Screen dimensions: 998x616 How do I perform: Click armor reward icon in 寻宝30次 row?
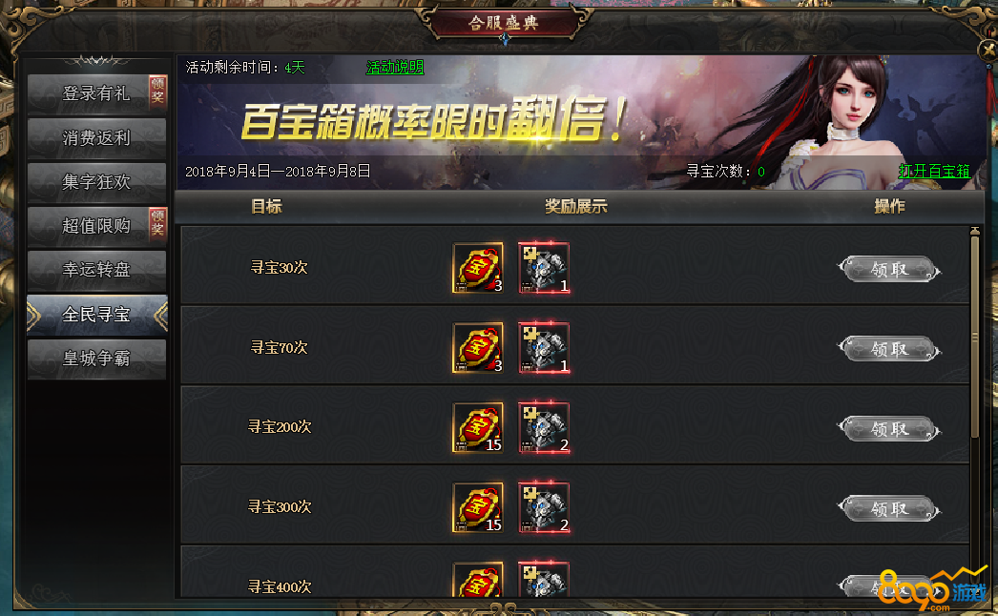(544, 267)
